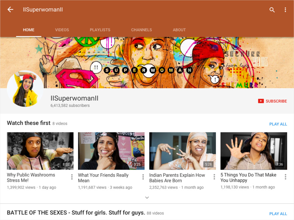The height and width of the screenshot is (220, 294).
Task: Click the 6,413,582 subscribers count
Action: (x=70, y=105)
